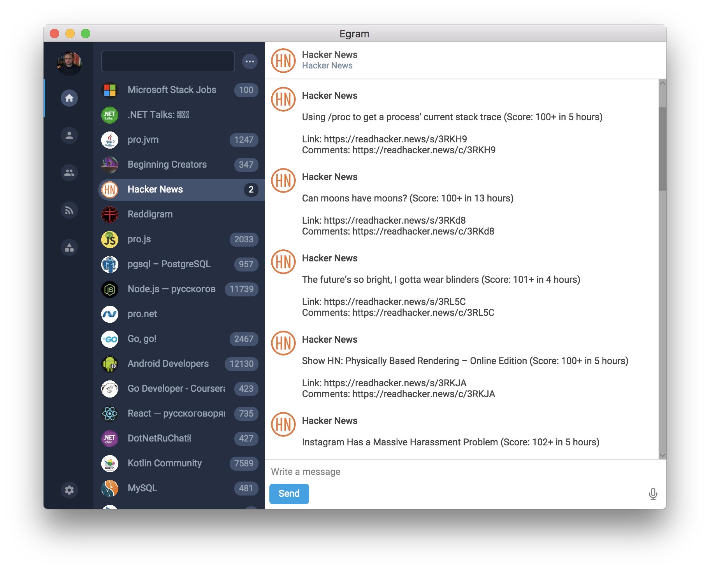Click the React atom avatar
The height and width of the screenshot is (571, 710).
(x=110, y=413)
